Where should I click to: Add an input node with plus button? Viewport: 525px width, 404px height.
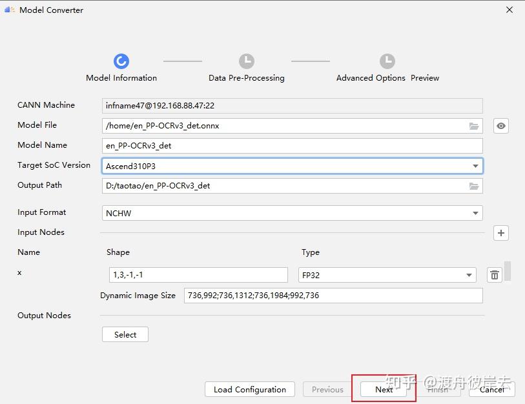(x=501, y=233)
